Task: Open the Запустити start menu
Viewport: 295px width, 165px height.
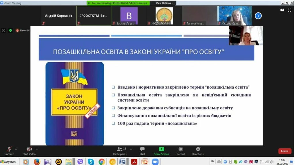Action: point(9,162)
